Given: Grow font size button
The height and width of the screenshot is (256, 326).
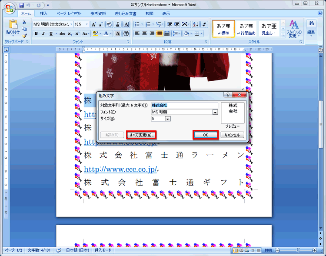Looking at the screenshot, I should point(93,24).
